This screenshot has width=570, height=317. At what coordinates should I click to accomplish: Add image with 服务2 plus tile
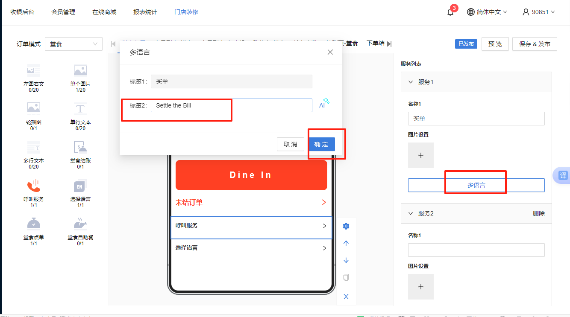[x=421, y=287]
